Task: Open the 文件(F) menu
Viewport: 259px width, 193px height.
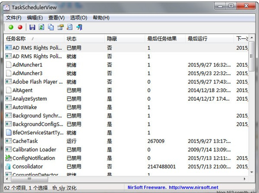Action: (14, 18)
